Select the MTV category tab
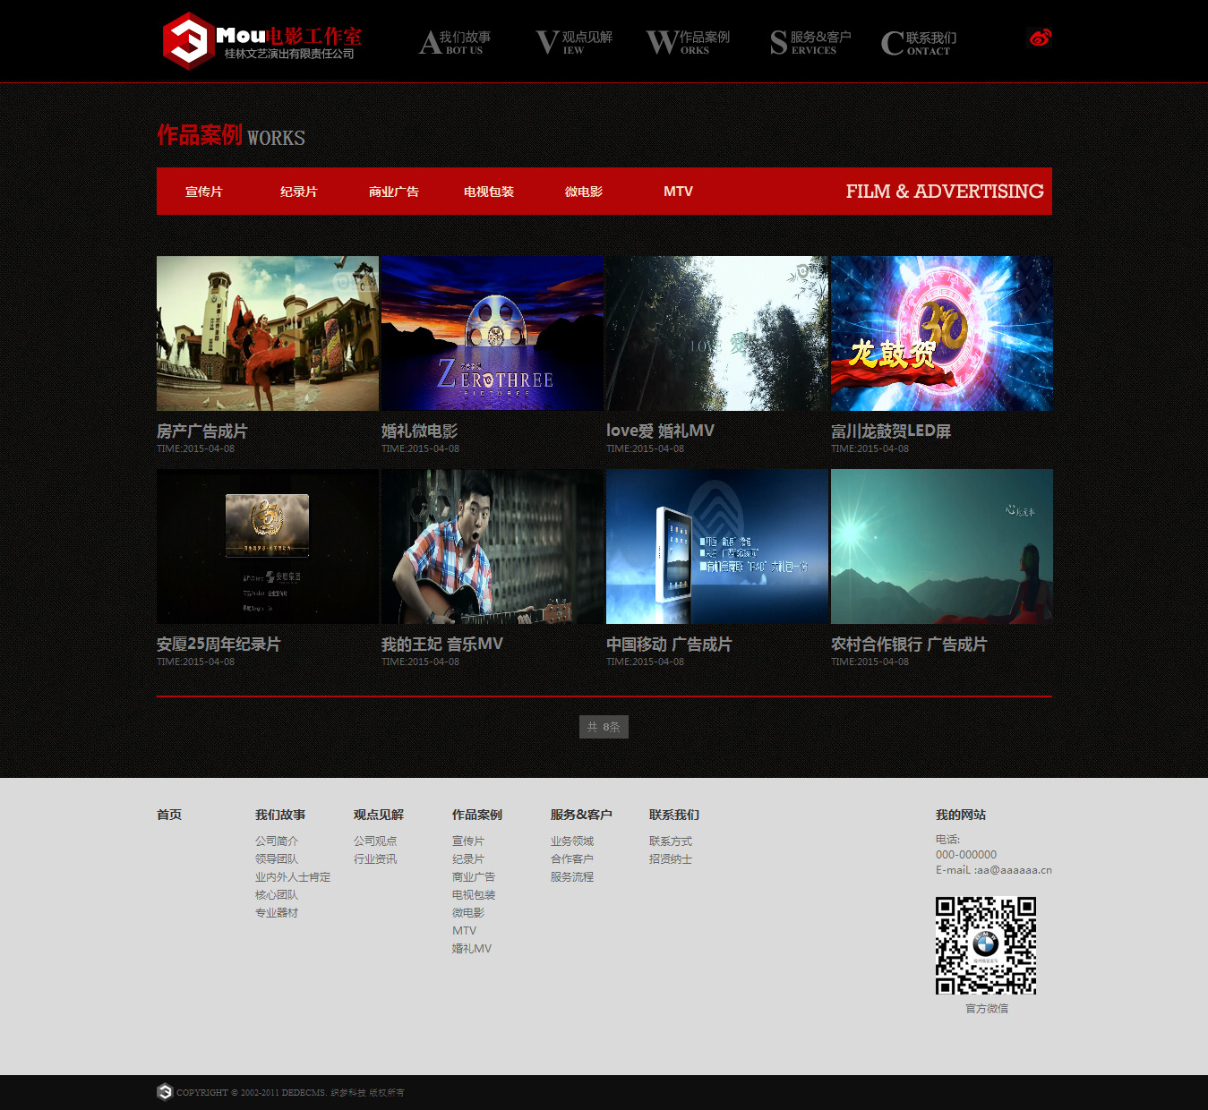Viewport: 1208px width, 1110px height. (x=678, y=192)
